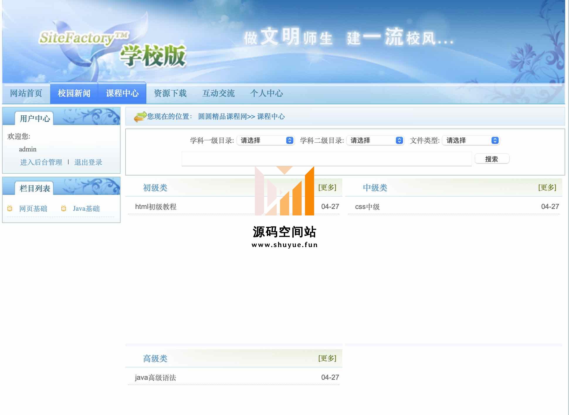Image resolution: width=569 pixels, height=415 pixels.
Task: Open the 学科二级目录 dropdown
Action: point(375,140)
